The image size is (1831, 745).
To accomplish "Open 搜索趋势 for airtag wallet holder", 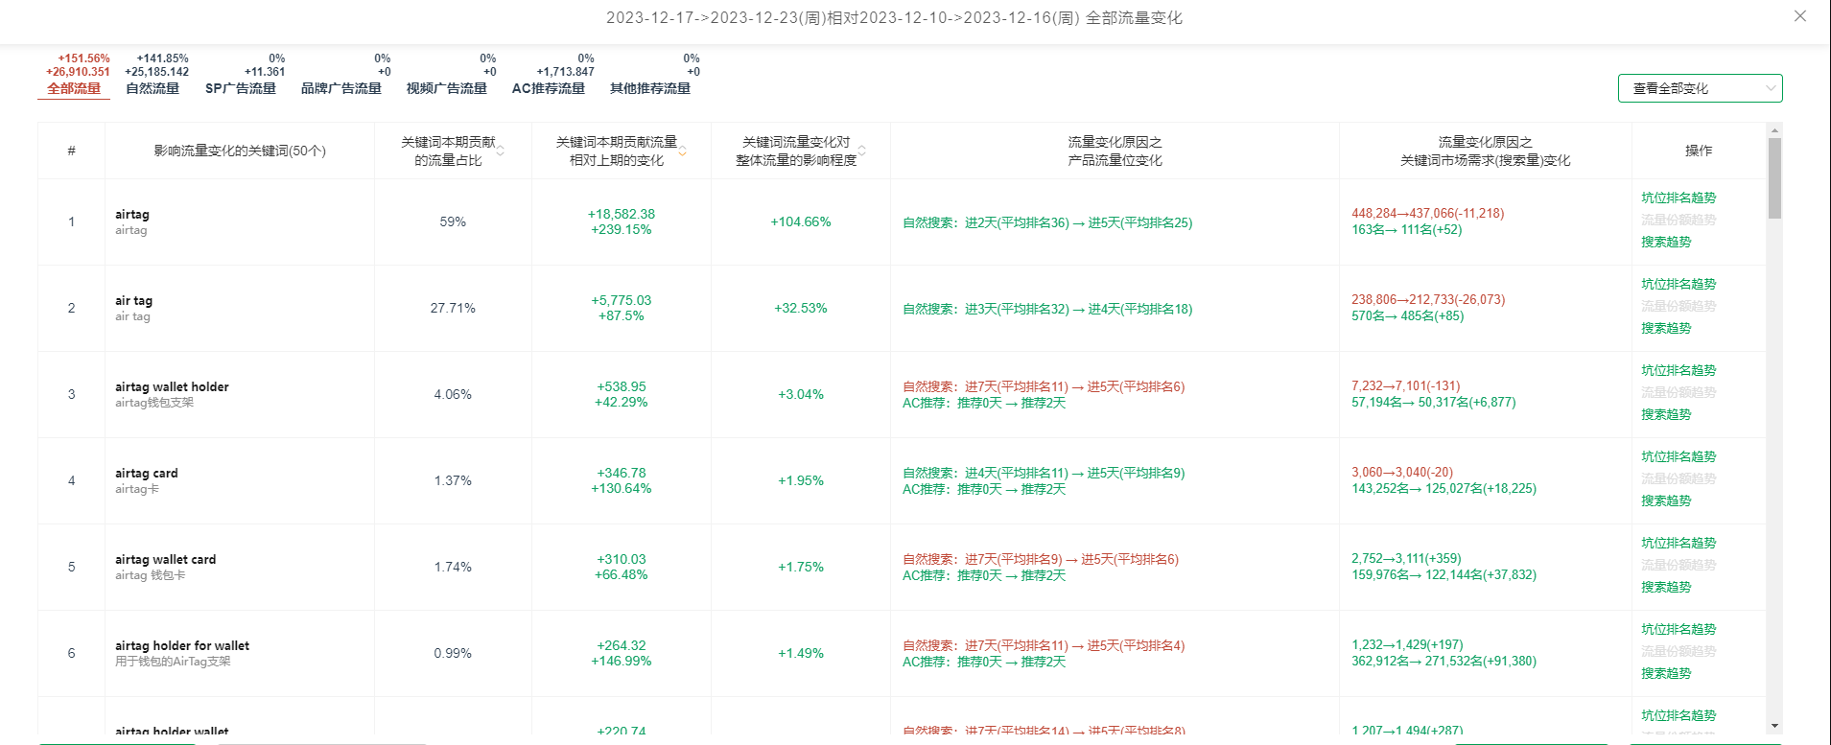I will [x=1666, y=414].
